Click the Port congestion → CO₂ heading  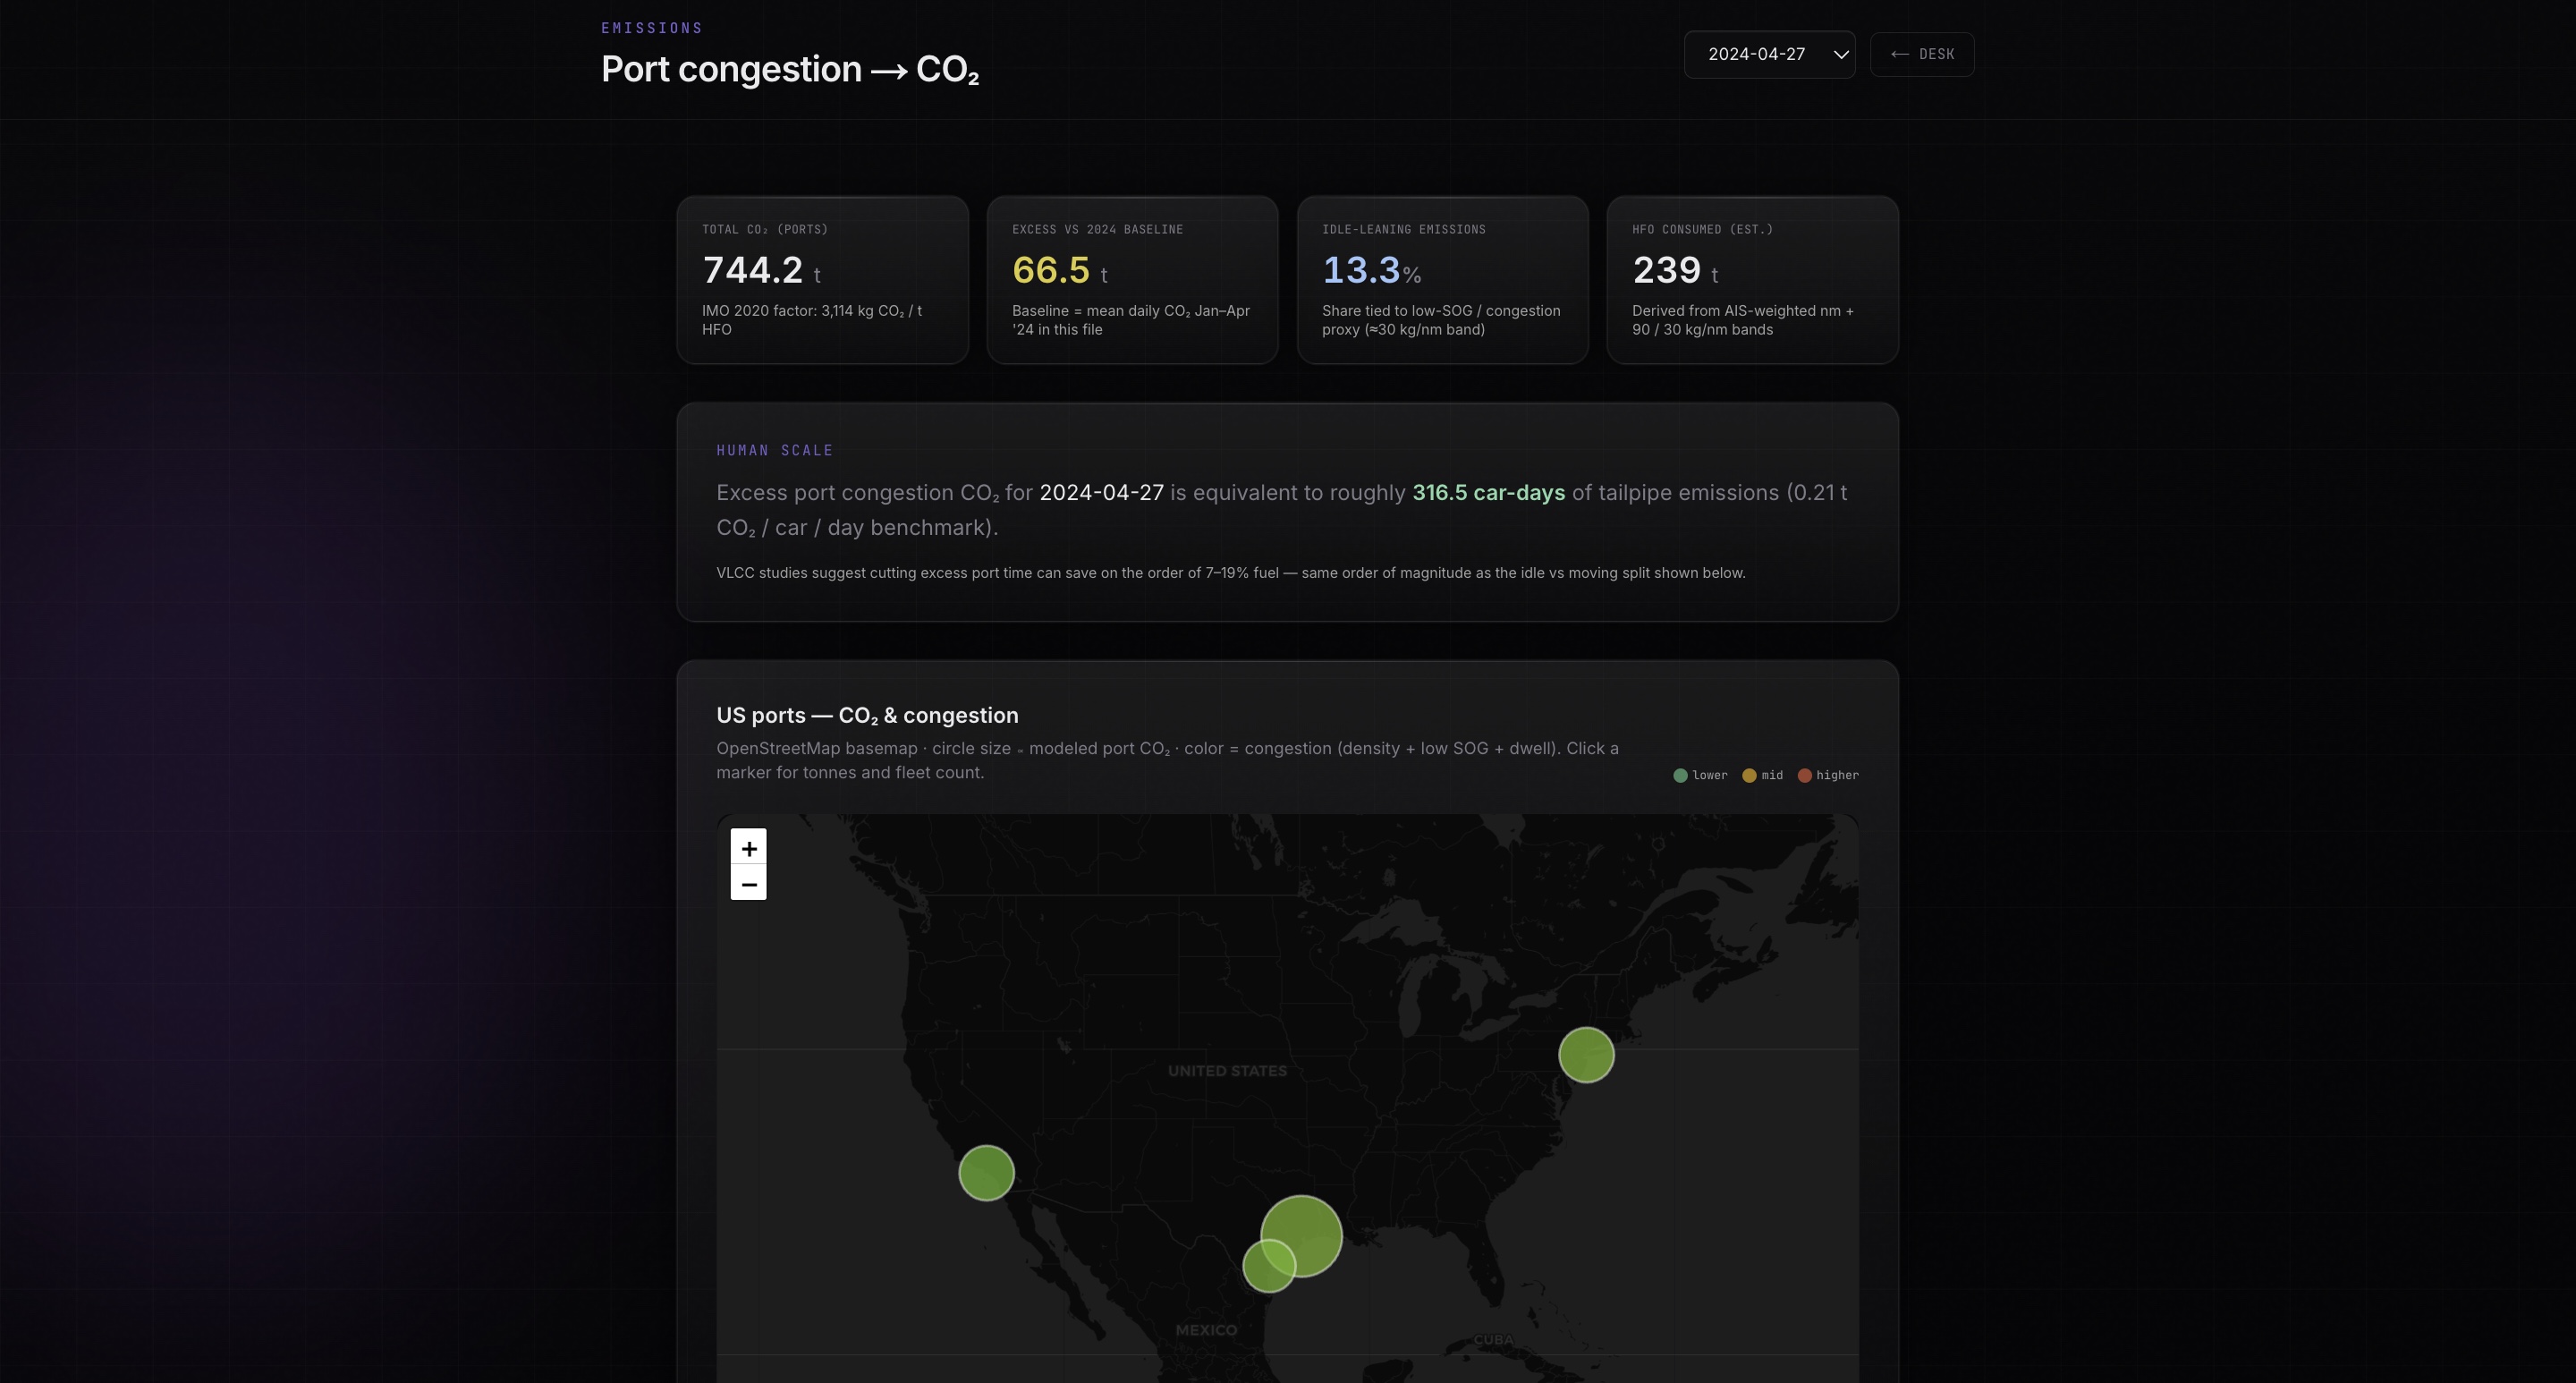[x=789, y=69]
